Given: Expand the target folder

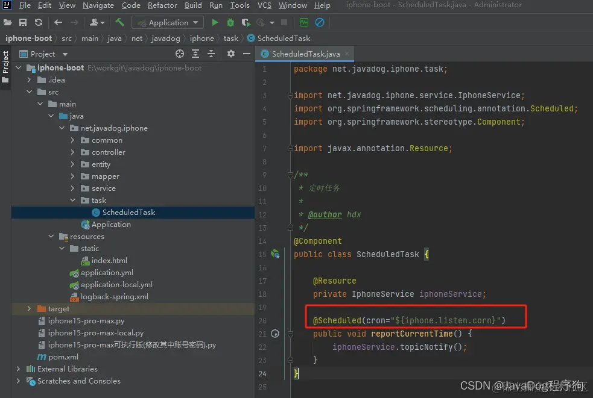Looking at the screenshot, I should [29, 308].
